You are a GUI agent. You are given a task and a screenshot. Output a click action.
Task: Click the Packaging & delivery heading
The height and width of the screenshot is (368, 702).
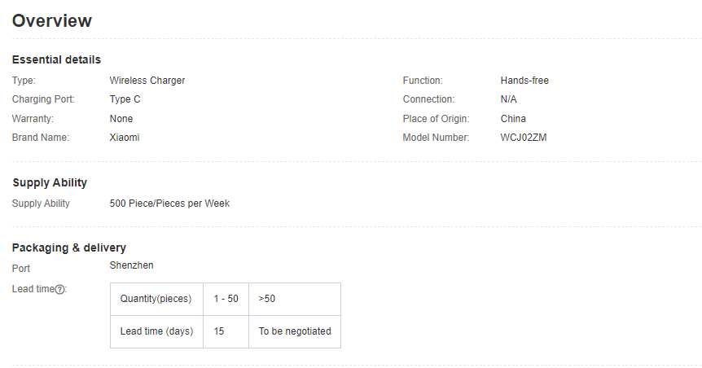tap(69, 248)
